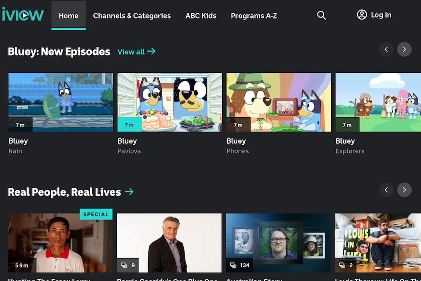Image resolution: width=421 pixels, height=281 pixels.
Task: Move Real People, Real Lives carousel left
Action: [x=386, y=190]
